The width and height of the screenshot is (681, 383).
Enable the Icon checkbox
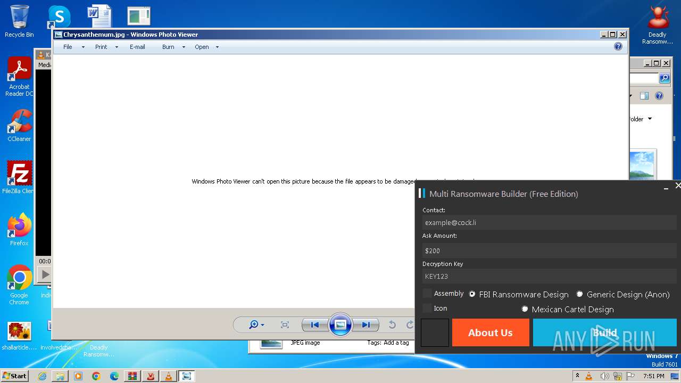point(427,308)
